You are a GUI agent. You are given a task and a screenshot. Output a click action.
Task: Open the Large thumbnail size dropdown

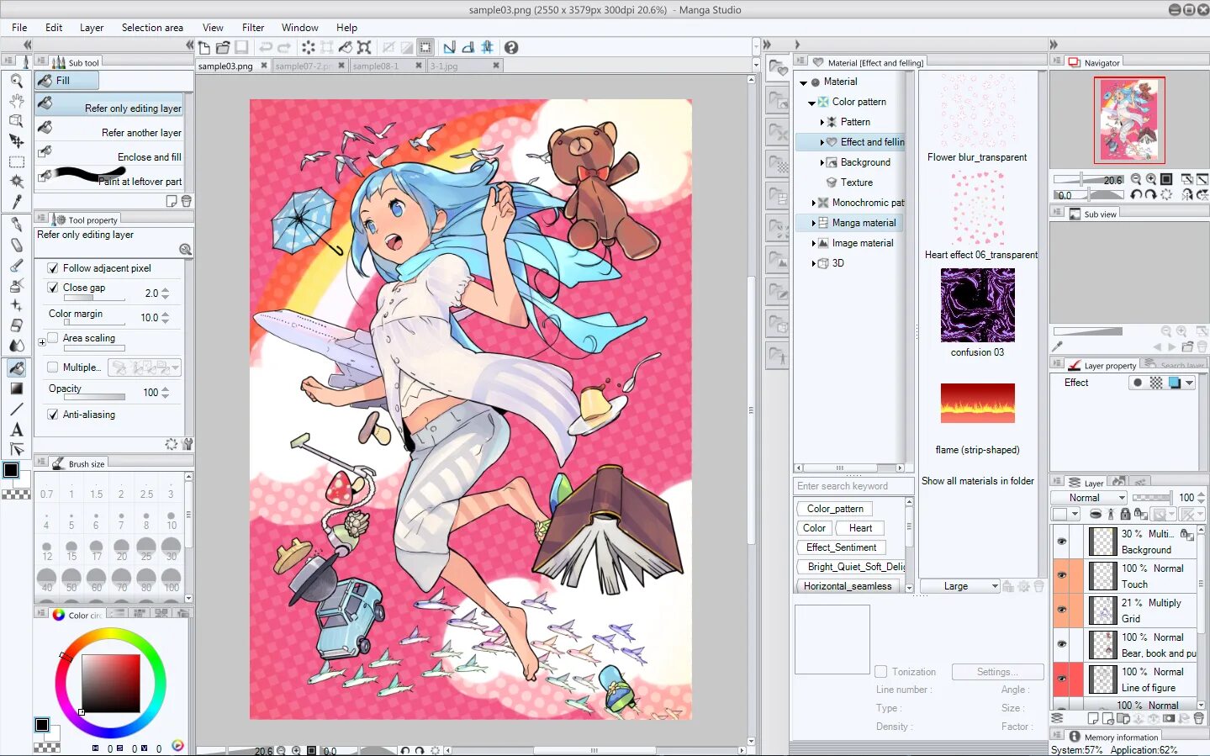(x=959, y=586)
